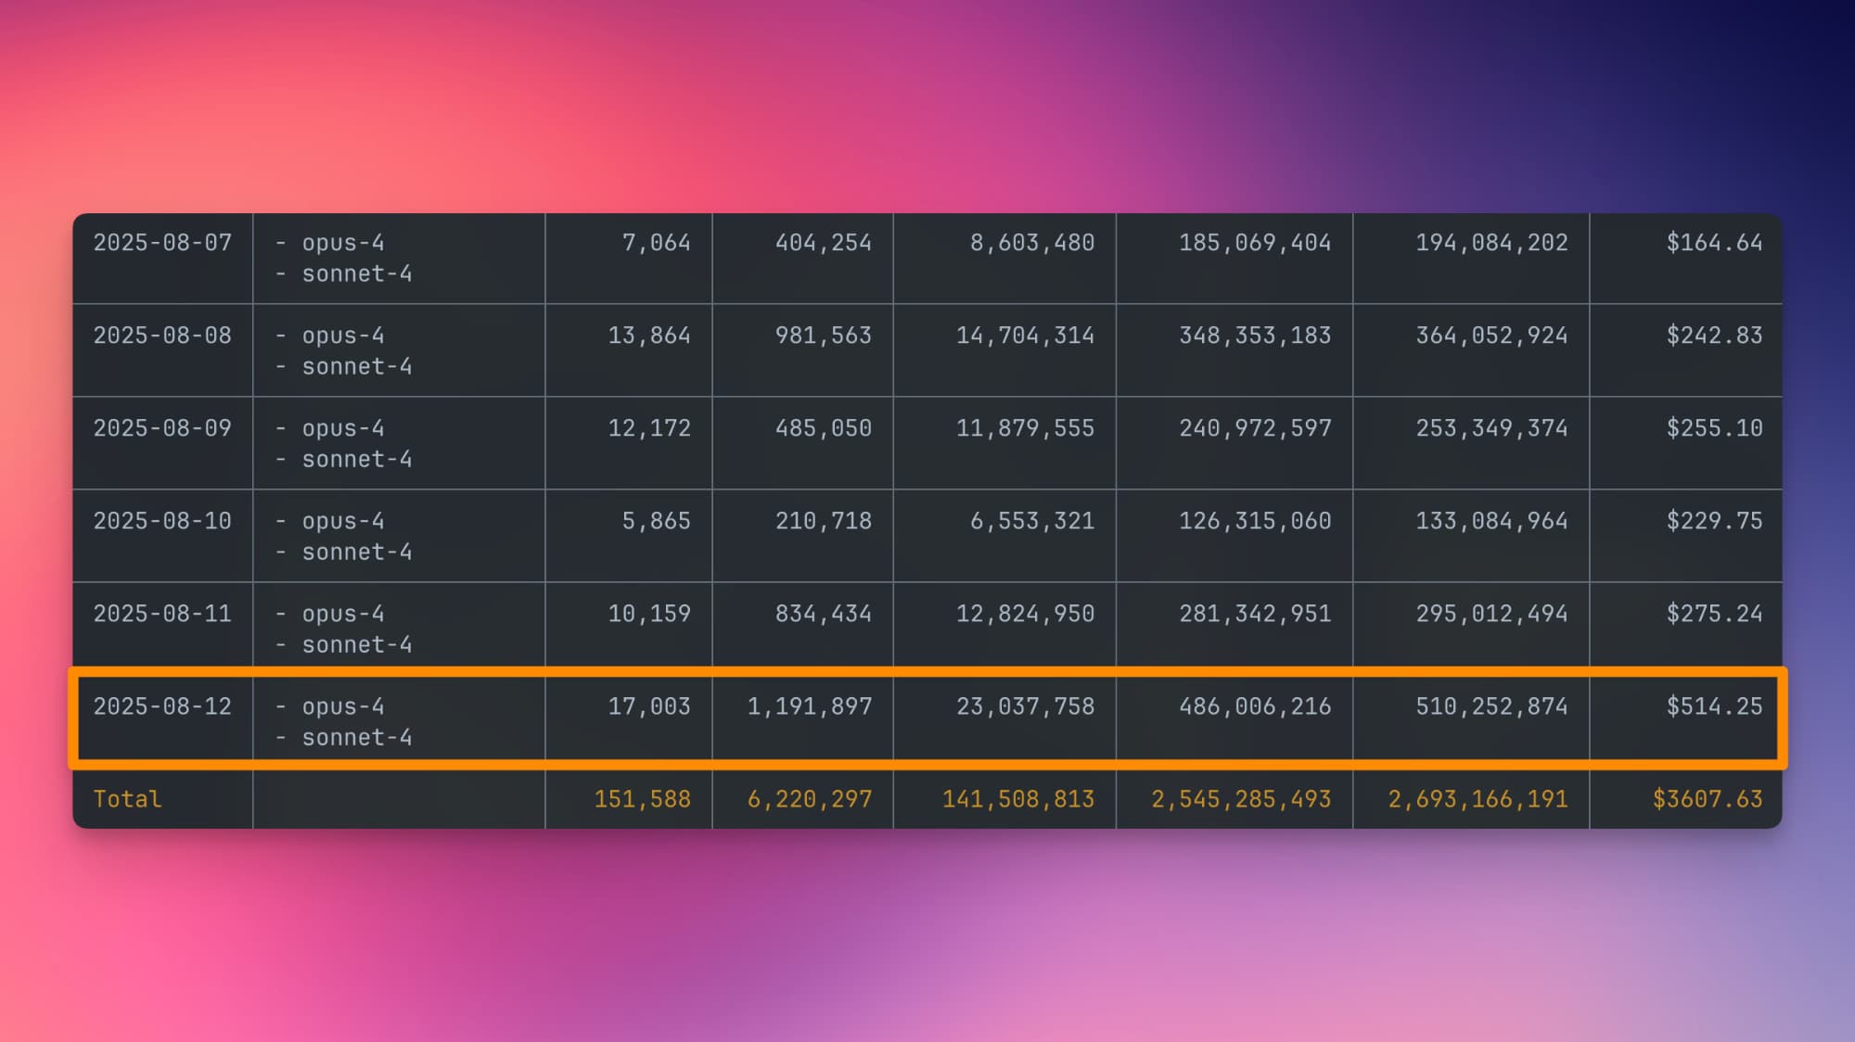Select the $255.10 cost cell
The height and width of the screenshot is (1042, 1855).
click(x=1714, y=428)
